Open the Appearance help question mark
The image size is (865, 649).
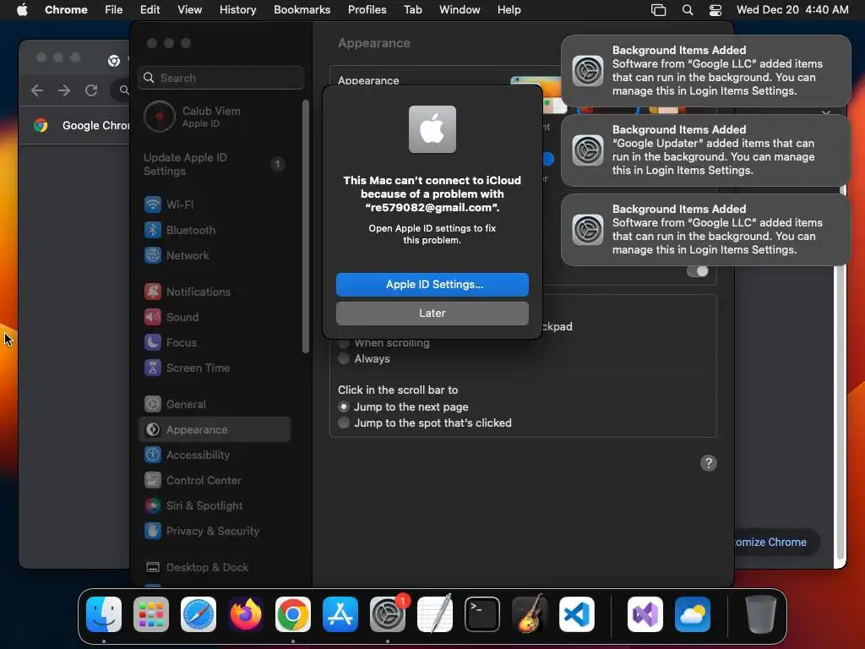[709, 463]
